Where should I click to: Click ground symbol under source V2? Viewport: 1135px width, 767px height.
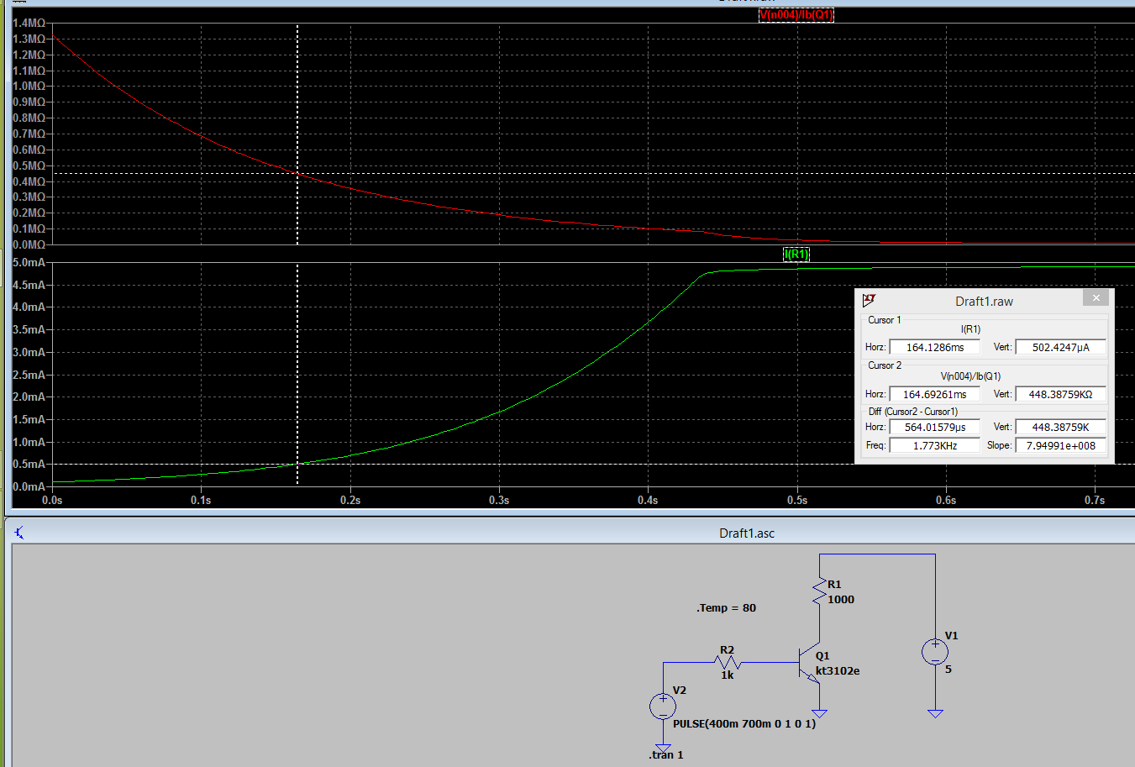(x=663, y=748)
